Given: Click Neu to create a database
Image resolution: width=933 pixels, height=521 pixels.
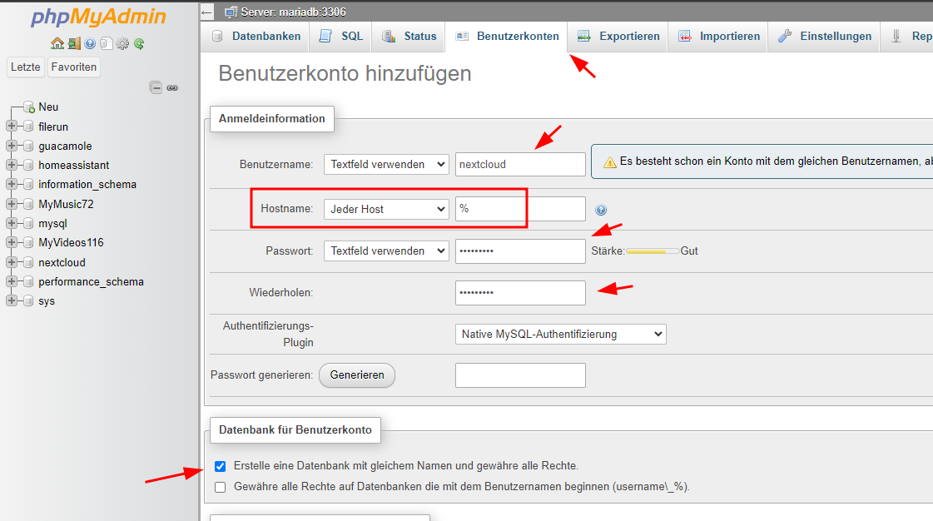Looking at the screenshot, I should (x=48, y=107).
